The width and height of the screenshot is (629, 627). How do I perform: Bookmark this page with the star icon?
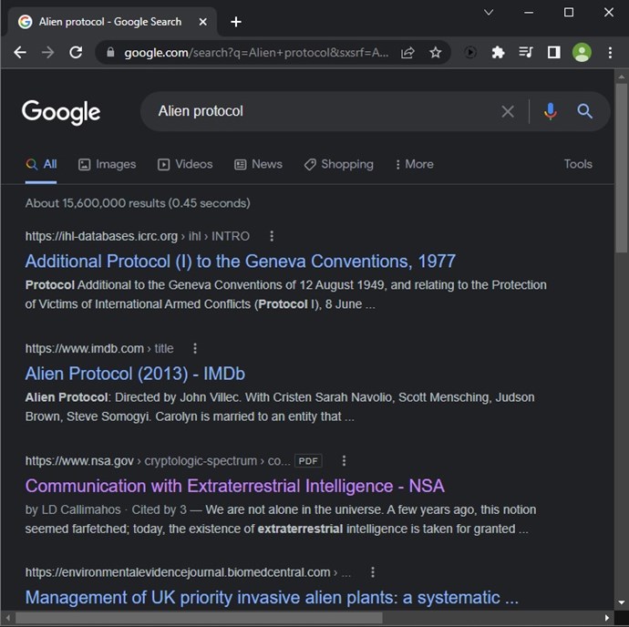(435, 53)
